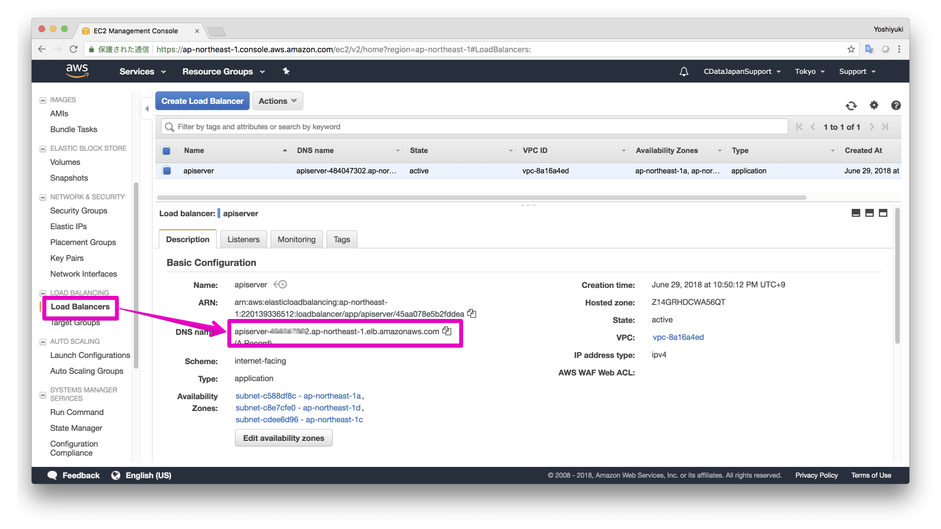Minimize the details pane layout icon
This screenshot has height=529, width=941.
point(856,213)
